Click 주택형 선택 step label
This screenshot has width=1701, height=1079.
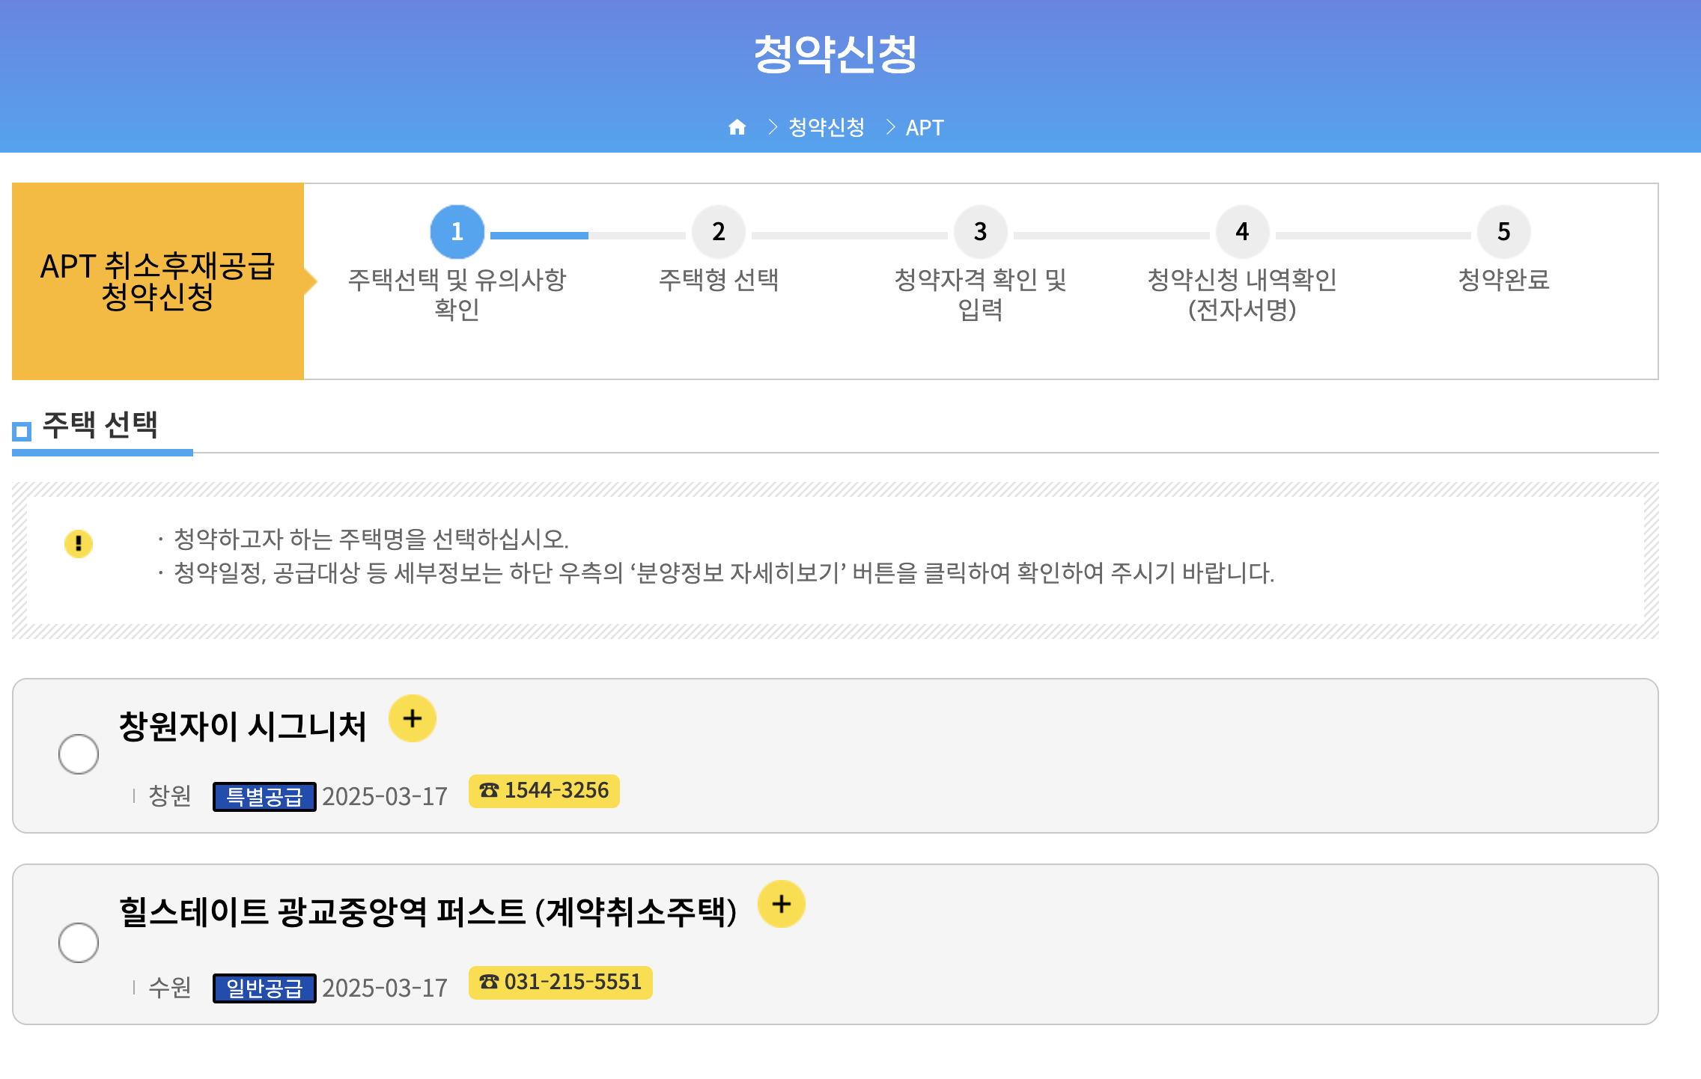(x=719, y=280)
